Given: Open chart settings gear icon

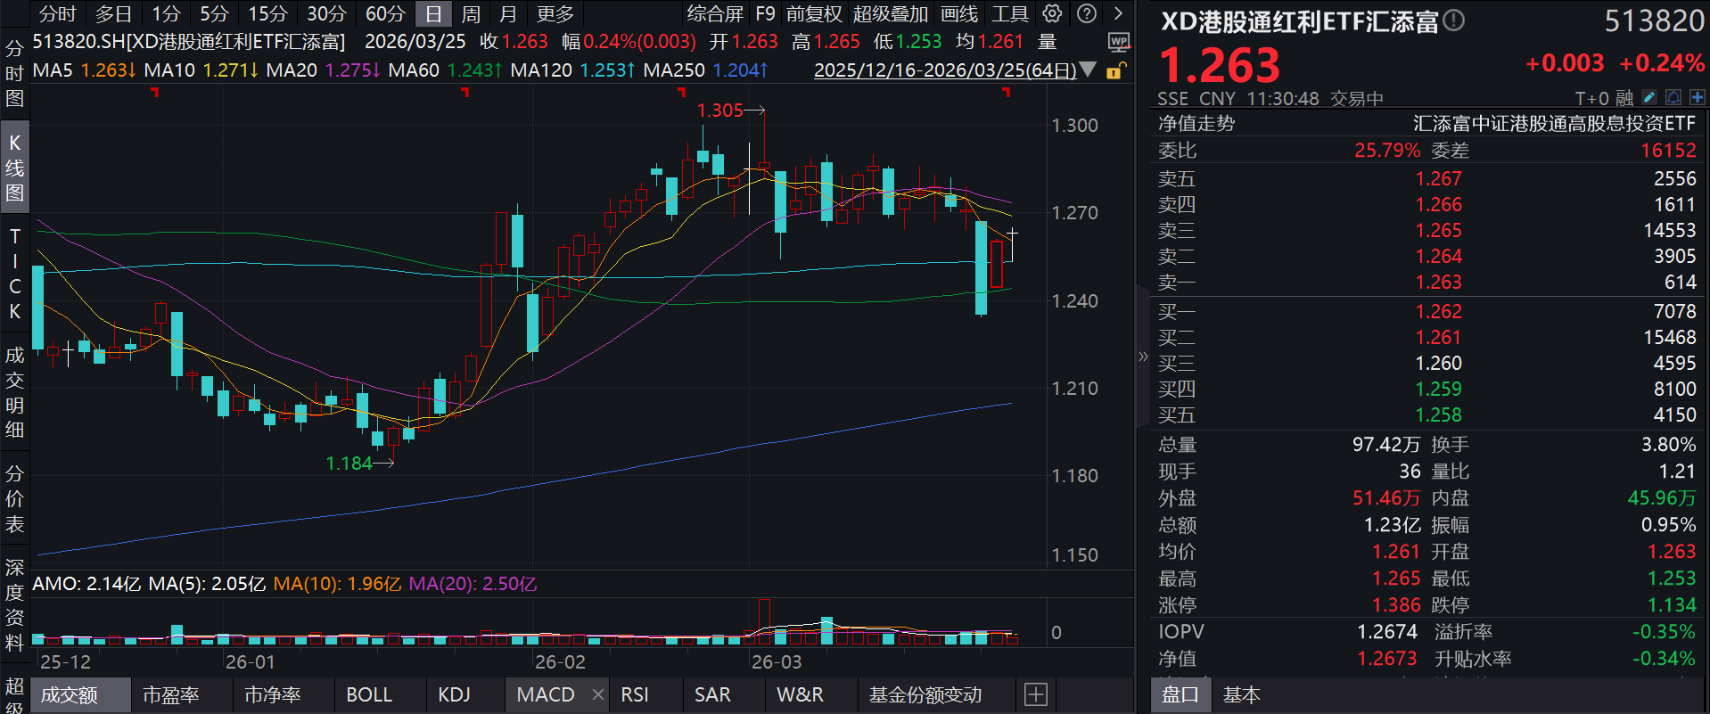Looking at the screenshot, I should point(1053,14).
